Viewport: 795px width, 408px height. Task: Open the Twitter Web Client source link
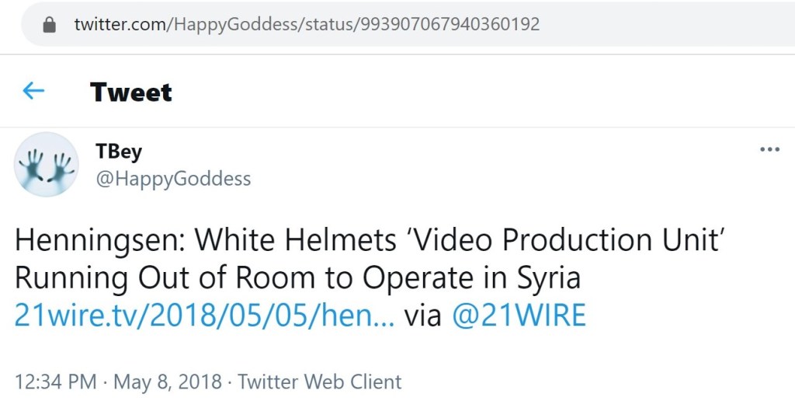click(x=320, y=382)
